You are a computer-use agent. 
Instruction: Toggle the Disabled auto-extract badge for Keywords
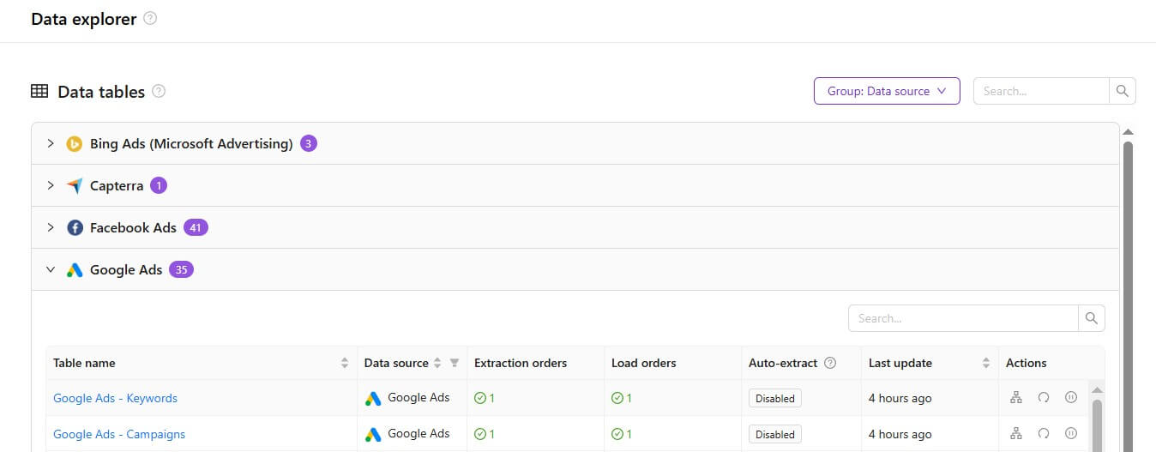click(774, 398)
